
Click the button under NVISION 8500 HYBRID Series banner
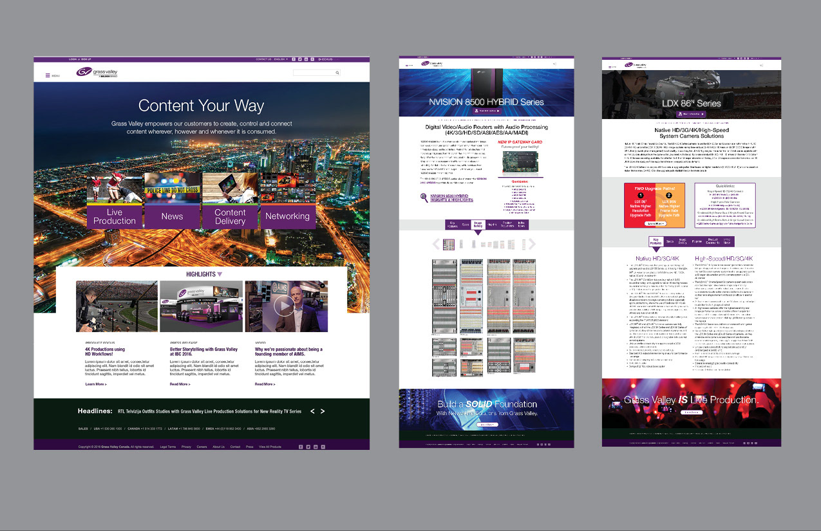[x=487, y=111]
